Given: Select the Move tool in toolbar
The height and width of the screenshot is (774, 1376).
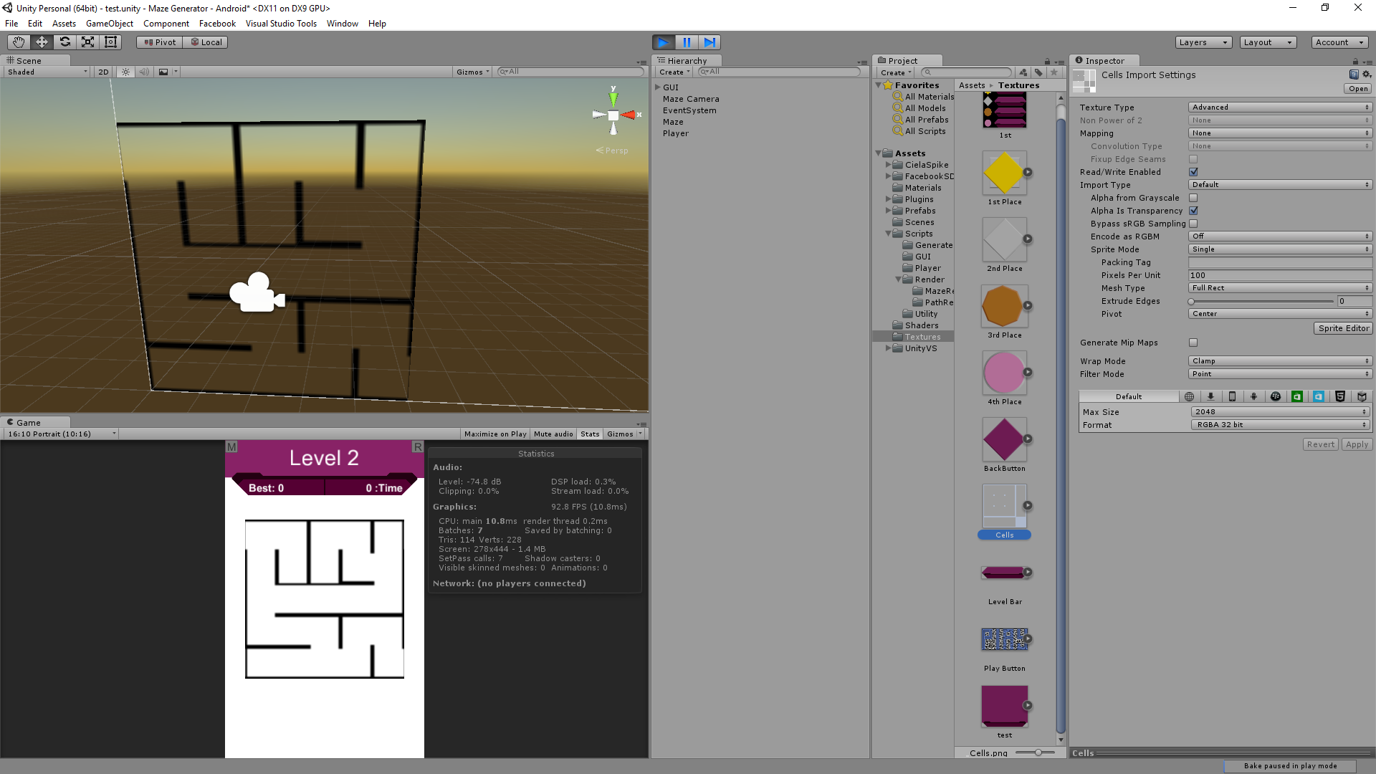Looking at the screenshot, I should tap(42, 42).
